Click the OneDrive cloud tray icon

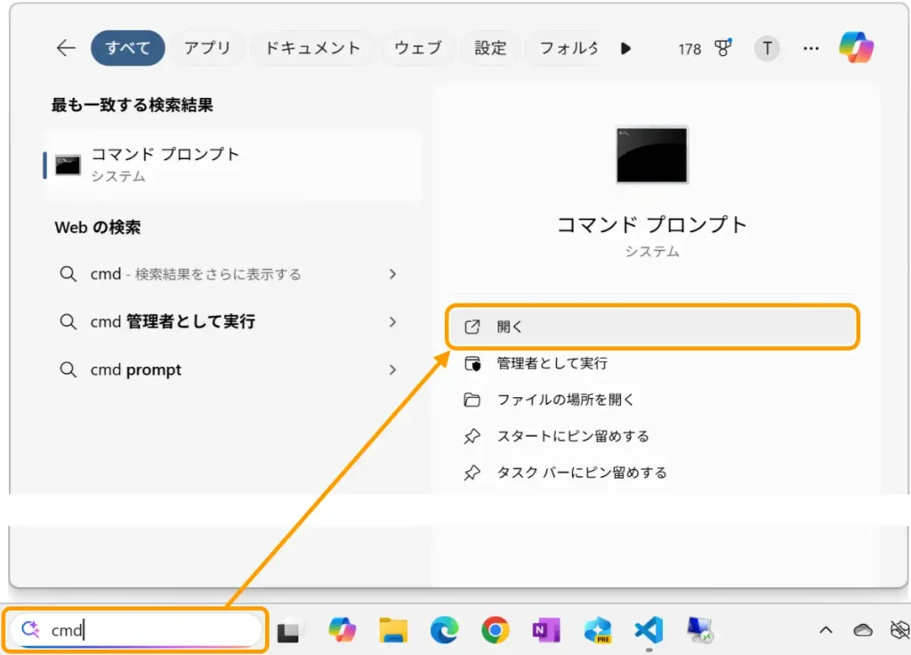coord(863,630)
